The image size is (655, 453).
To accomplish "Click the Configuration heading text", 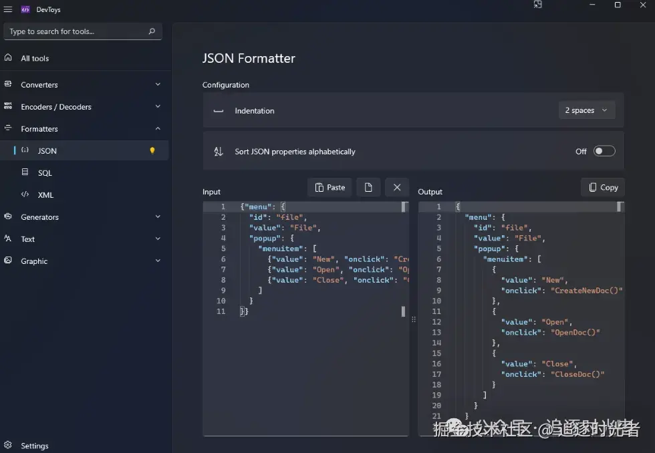I will tap(226, 85).
